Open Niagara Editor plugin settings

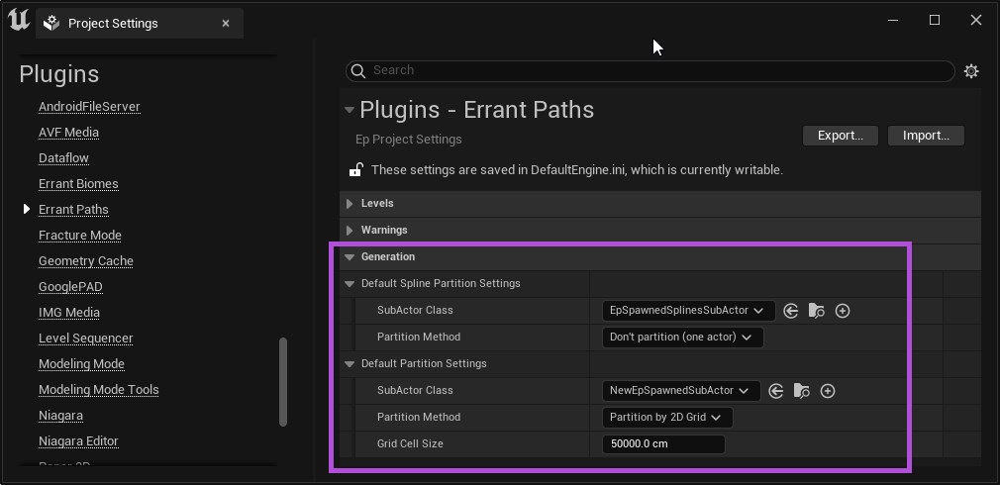(78, 441)
